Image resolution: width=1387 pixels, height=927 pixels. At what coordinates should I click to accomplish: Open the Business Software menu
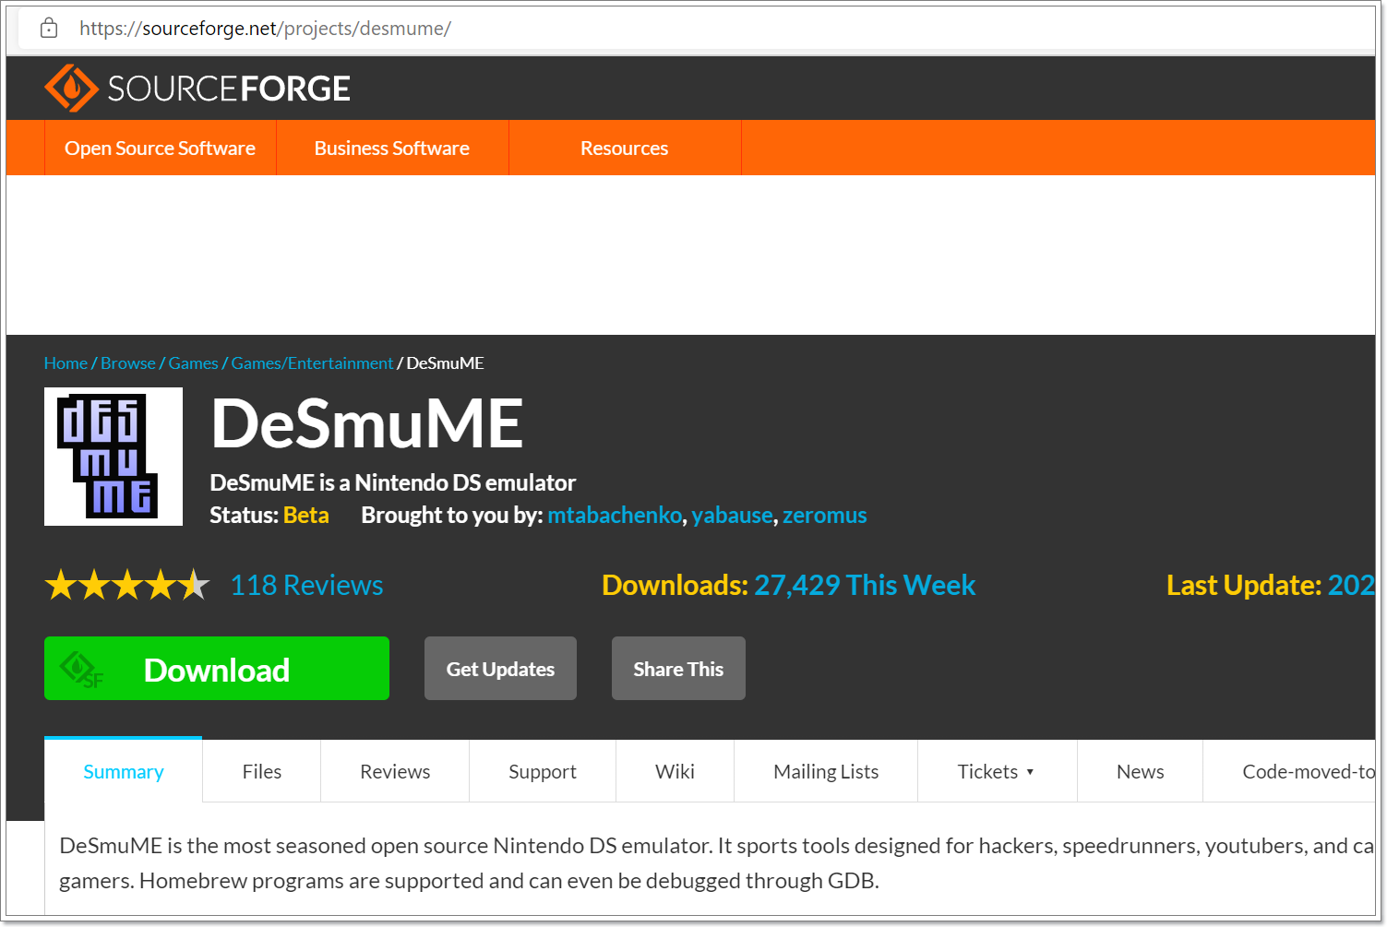tap(392, 148)
